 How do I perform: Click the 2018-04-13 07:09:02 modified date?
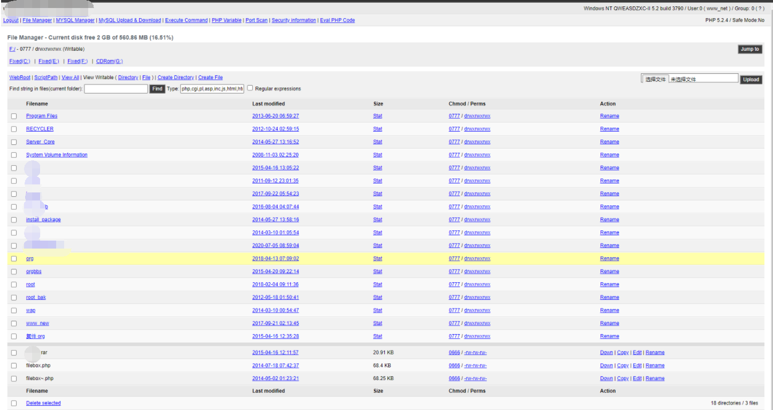tap(275, 259)
